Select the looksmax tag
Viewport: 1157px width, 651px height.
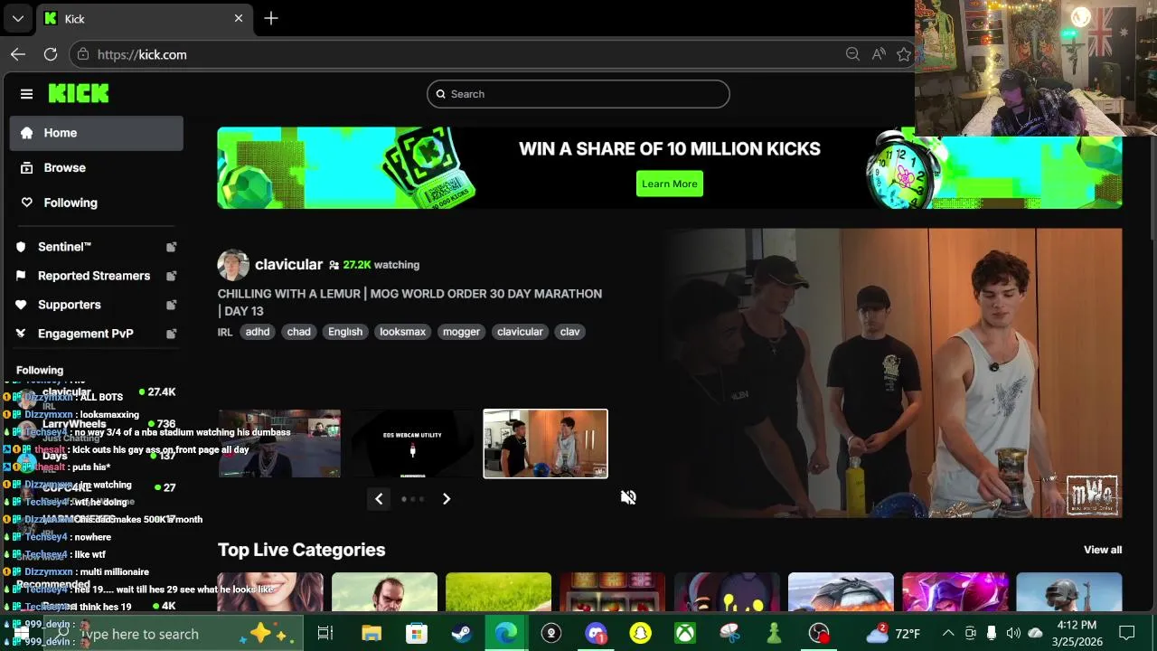[402, 332]
